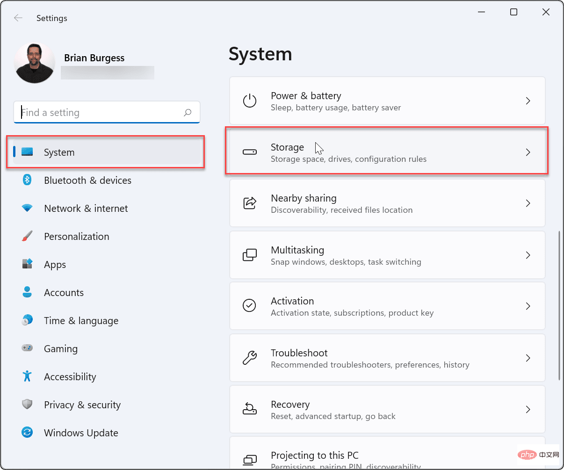Viewport: 564px width, 470px height.
Task: Open Recovery title text
Action: (290, 404)
